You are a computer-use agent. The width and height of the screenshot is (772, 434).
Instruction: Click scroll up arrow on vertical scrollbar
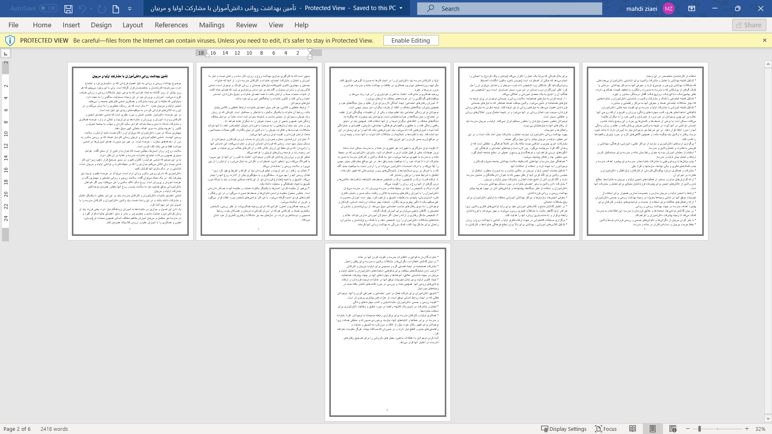pyautogui.click(x=768, y=64)
